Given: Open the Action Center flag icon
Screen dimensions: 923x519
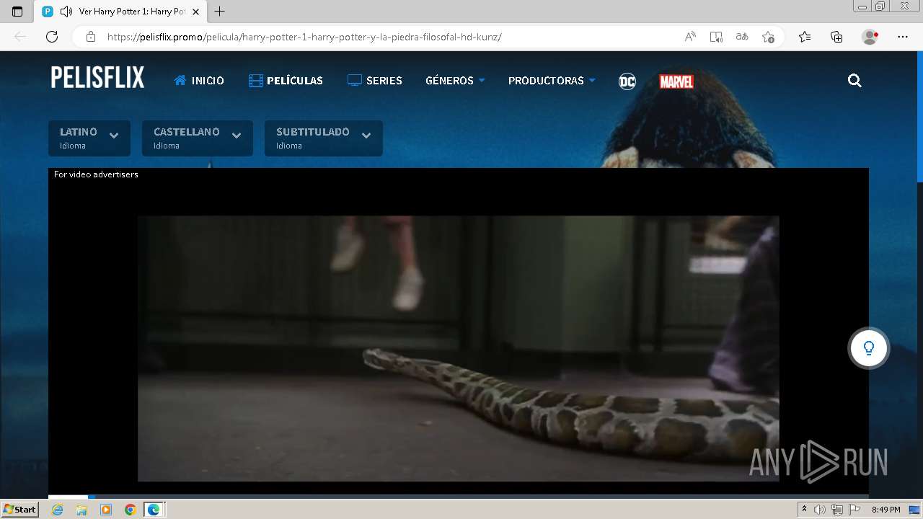Looking at the screenshot, I should 854,510.
